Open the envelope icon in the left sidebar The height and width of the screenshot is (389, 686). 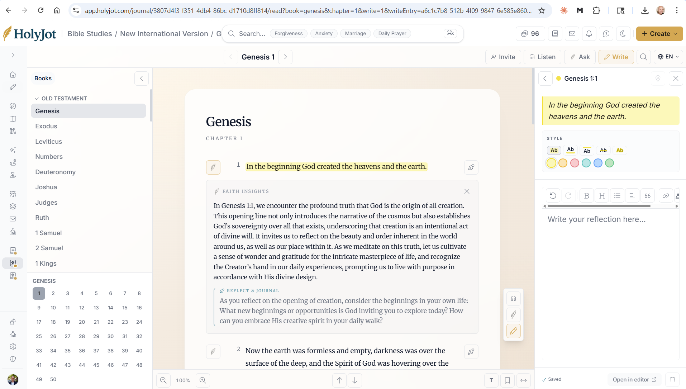coord(13,219)
